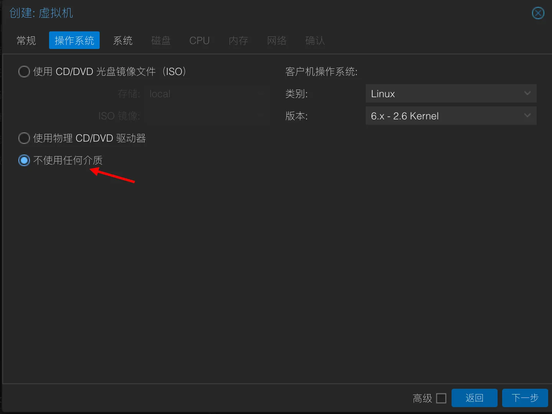The image size is (552, 414).
Task: Go to the 磁盘 tab
Action: pos(161,41)
